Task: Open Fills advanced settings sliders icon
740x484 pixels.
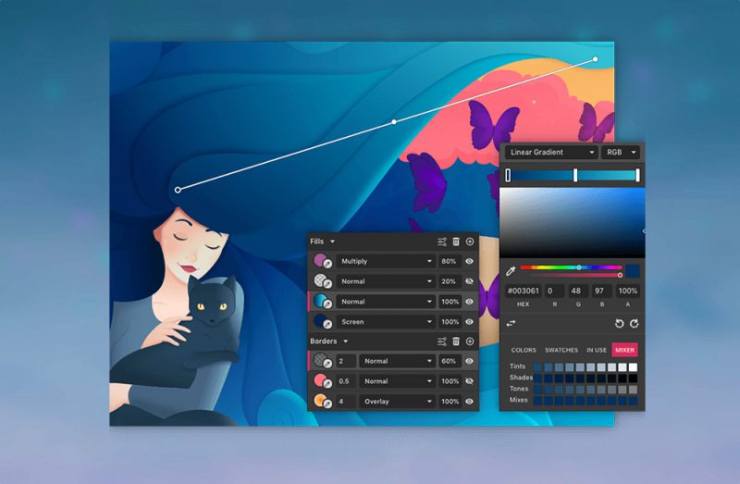Action: pos(442,242)
